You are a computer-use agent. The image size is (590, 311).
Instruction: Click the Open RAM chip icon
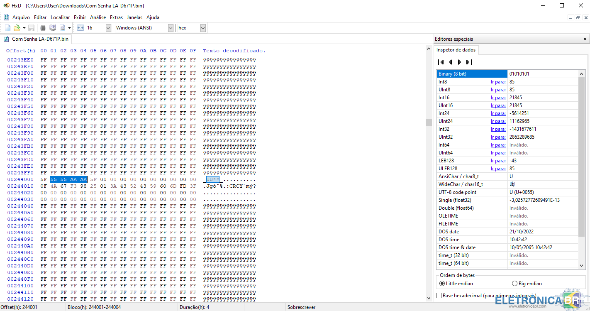[x=43, y=28]
